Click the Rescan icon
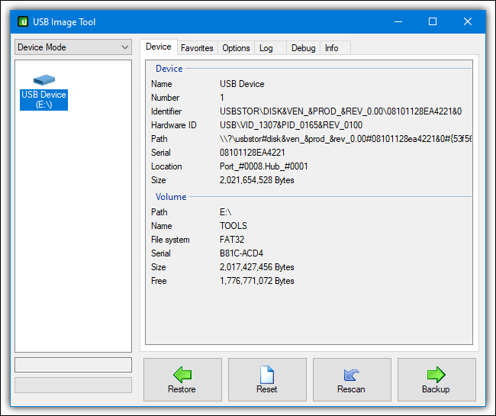 click(351, 374)
